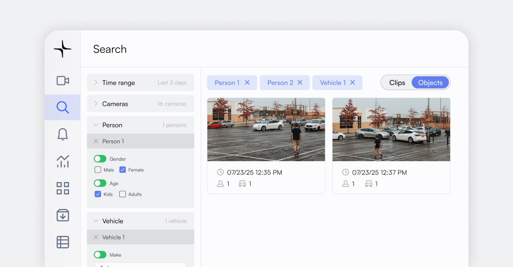Screen dimensions: 513x267
Task: Open the table list sidebar icon
Action: (x=63, y=242)
